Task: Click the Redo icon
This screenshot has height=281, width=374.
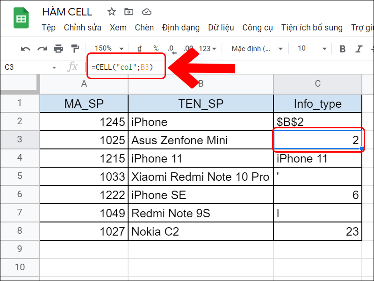Action: (x=42, y=48)
